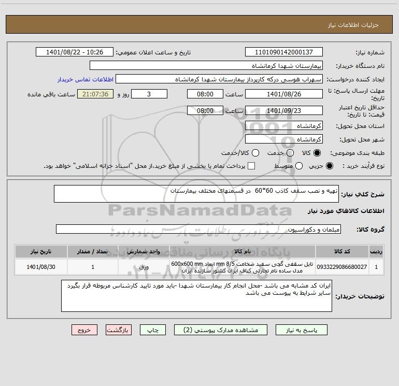Click the پاسخ به نیاز button
The height and width of the screenshot is (386, 399).
pos(301,330)
